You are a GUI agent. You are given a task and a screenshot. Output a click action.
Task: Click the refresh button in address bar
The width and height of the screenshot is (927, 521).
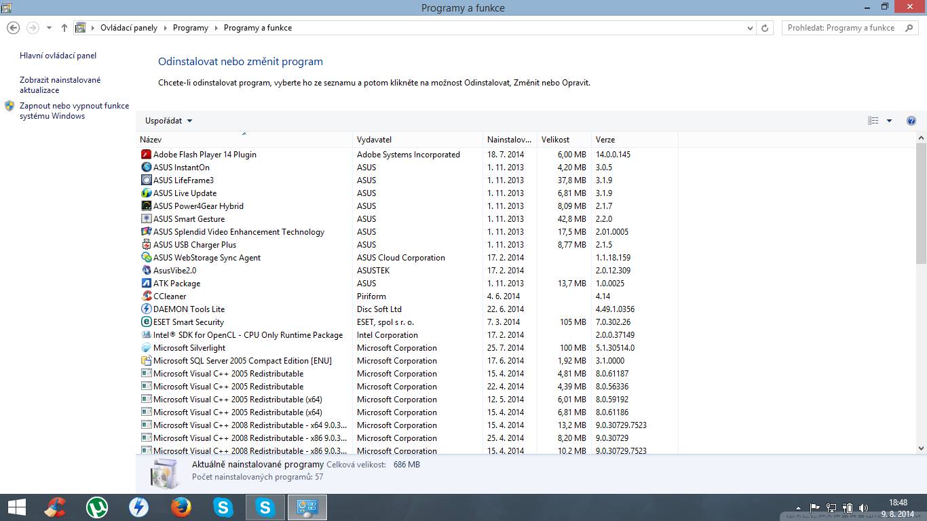(765, 28)
